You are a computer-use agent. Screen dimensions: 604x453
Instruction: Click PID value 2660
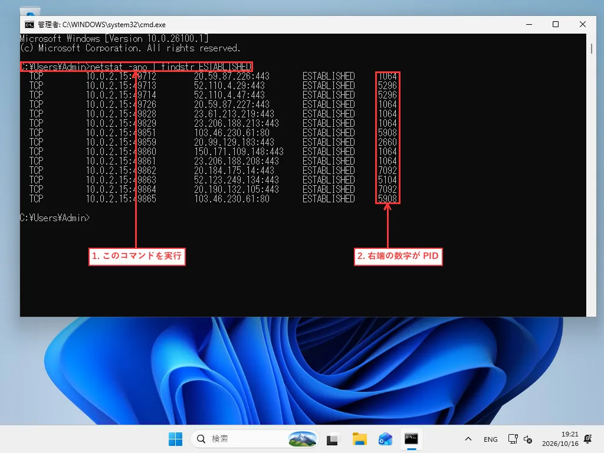387,142
